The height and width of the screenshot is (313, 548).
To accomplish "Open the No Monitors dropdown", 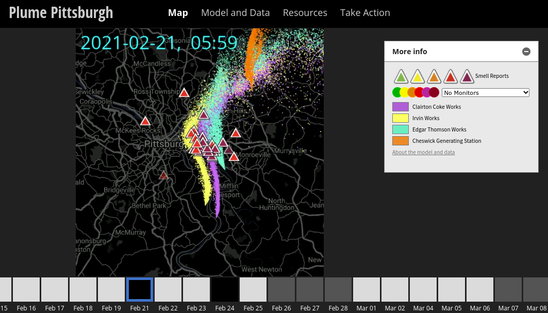I will (x=485, y=92).
